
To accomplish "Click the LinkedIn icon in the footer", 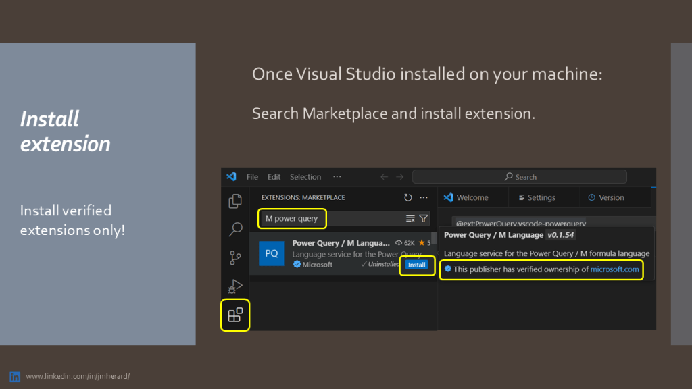I will coord(16,376).
